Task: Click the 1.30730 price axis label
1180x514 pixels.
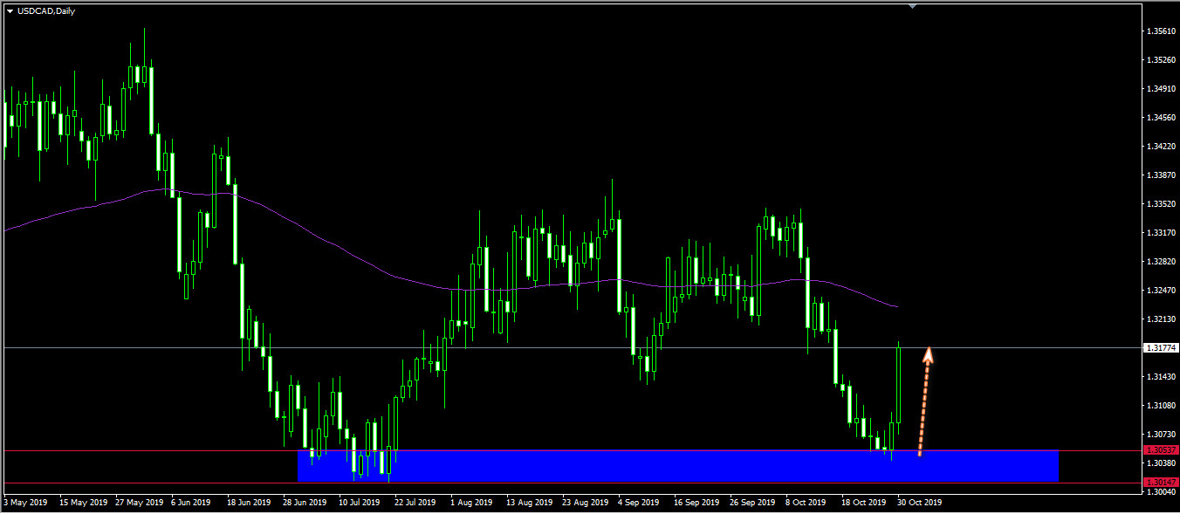Action: pyautogui.click(x=1161, y=435)
